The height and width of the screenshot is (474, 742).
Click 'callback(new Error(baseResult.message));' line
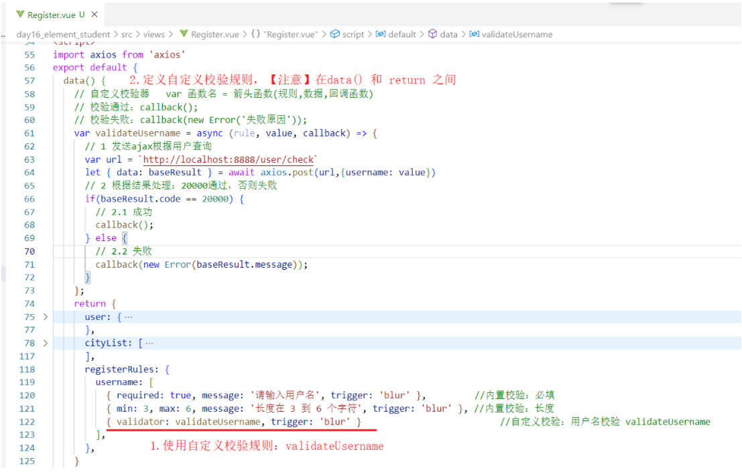(x=202, y=264)
